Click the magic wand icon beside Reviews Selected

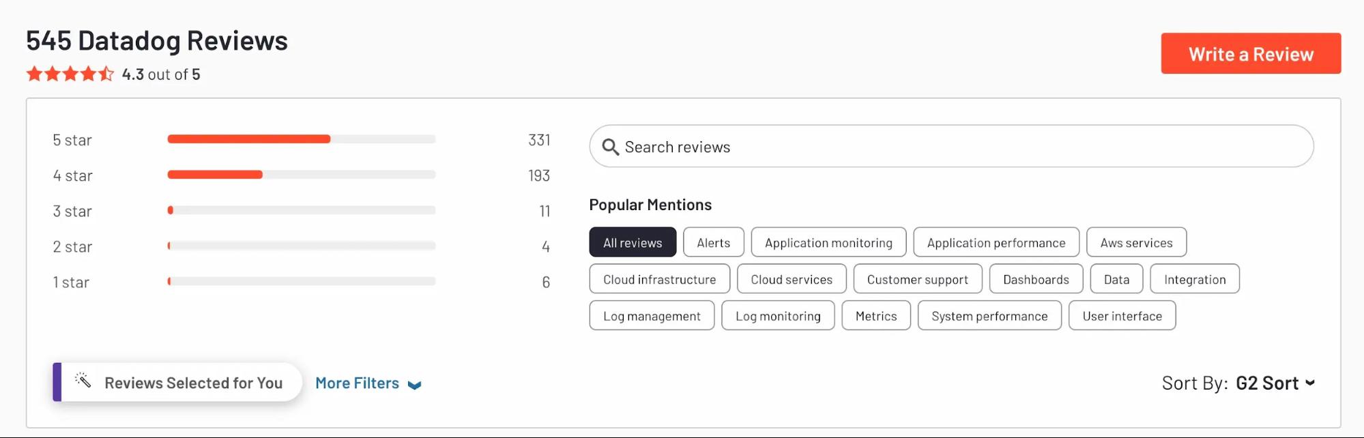[x=85, y=382]
